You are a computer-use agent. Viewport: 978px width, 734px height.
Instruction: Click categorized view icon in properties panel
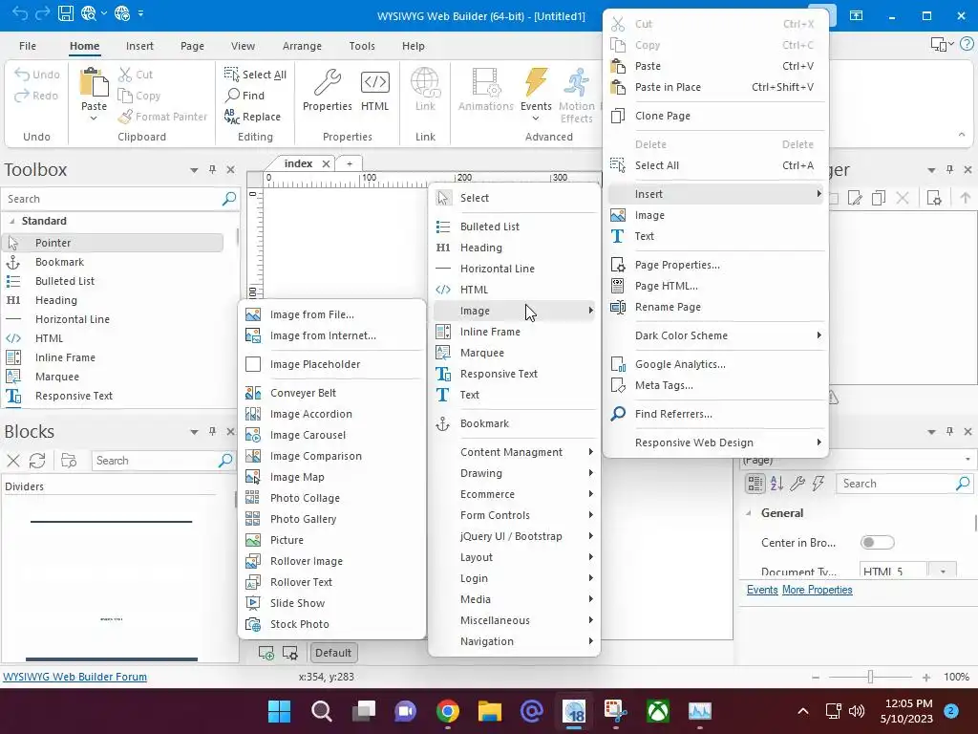click(x=755, y=483)
